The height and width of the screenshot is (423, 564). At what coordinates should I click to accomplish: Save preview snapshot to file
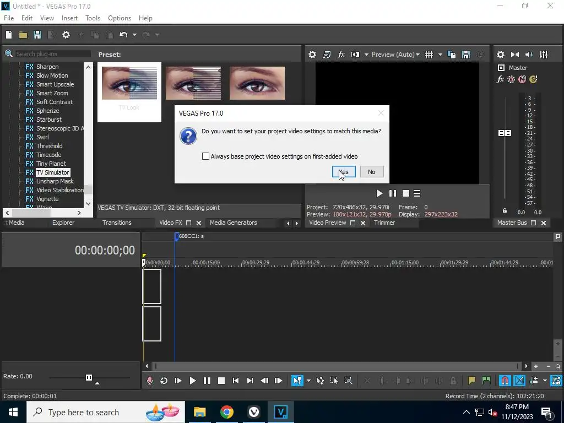pos(466,55)
